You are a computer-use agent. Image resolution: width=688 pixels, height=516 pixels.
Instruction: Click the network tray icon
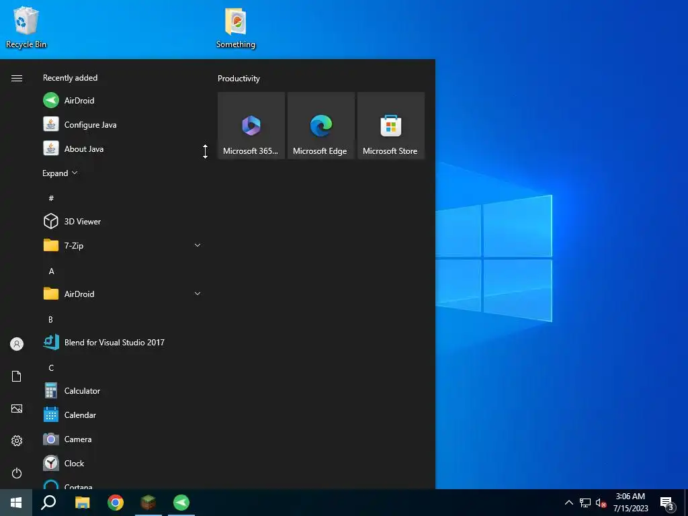585,503
